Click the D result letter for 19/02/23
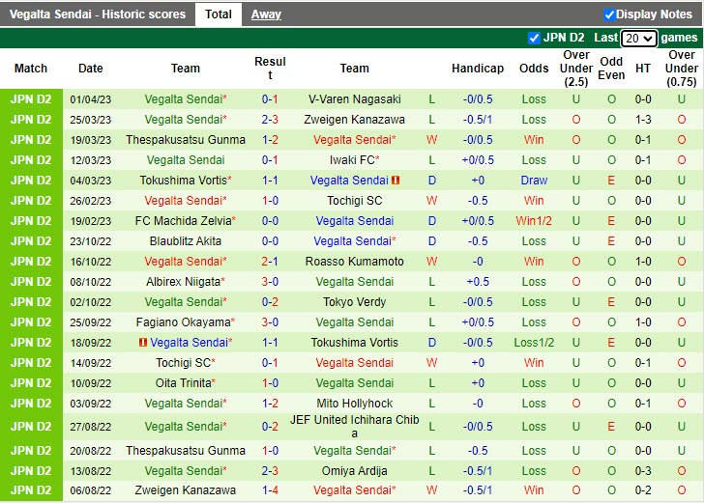704x503 pixels. click(x=431, y=221)
